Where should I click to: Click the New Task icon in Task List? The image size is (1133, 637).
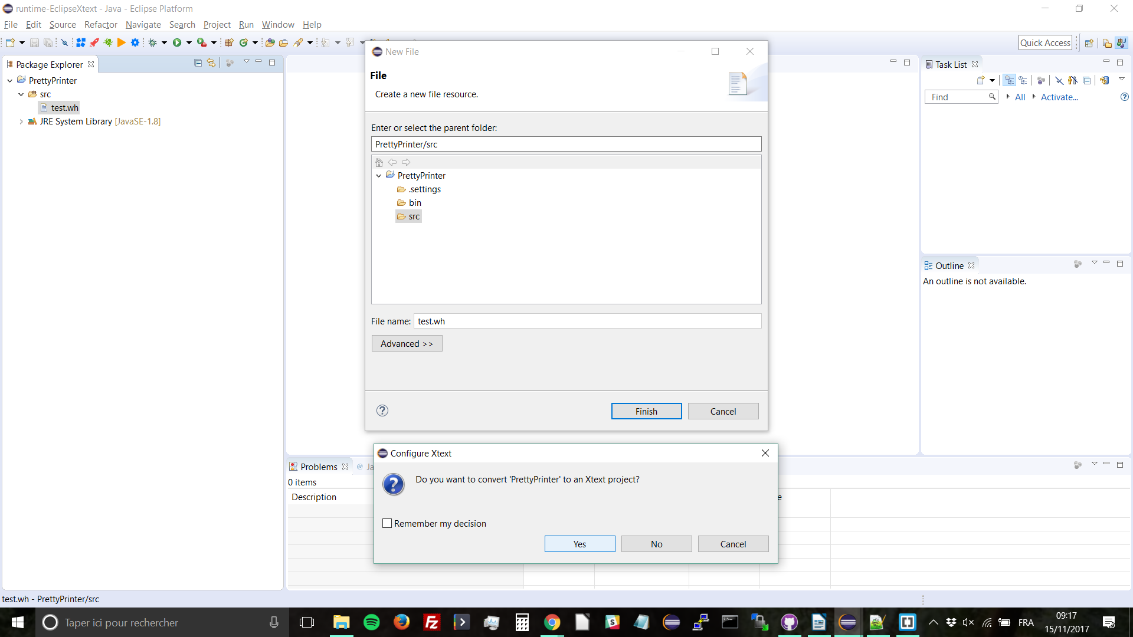pos(981,81)
